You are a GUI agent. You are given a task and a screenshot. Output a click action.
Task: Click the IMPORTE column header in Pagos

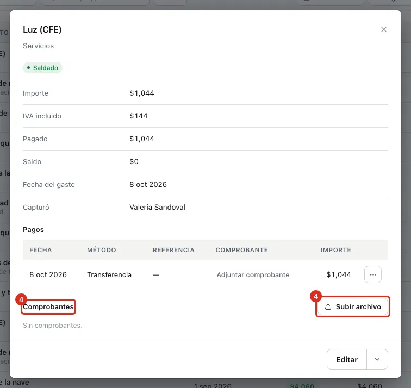(x=335, y=250)
